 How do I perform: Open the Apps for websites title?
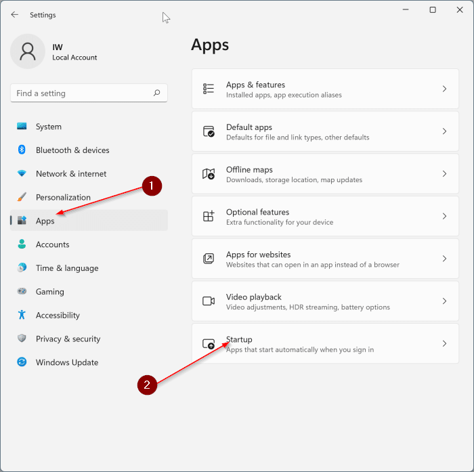pos(259,255)
